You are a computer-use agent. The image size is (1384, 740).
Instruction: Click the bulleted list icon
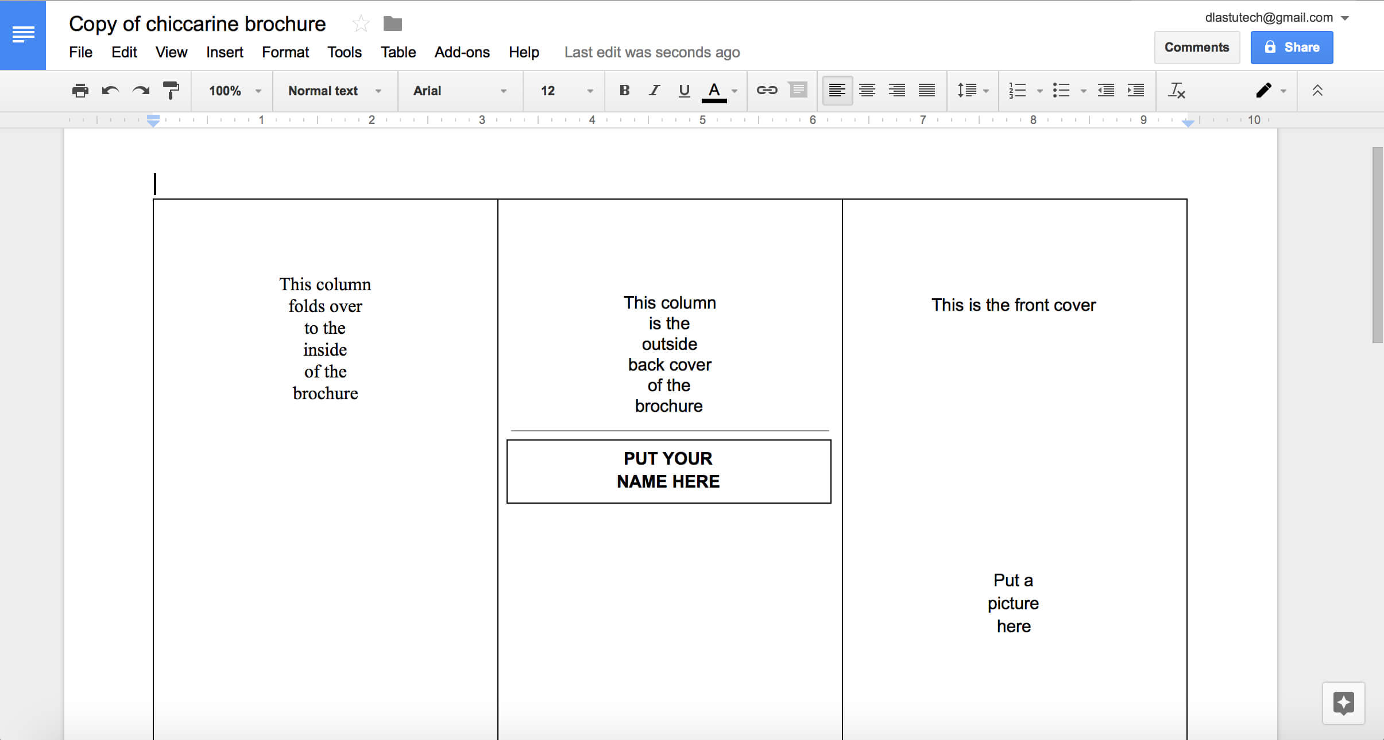point(1061,89)
